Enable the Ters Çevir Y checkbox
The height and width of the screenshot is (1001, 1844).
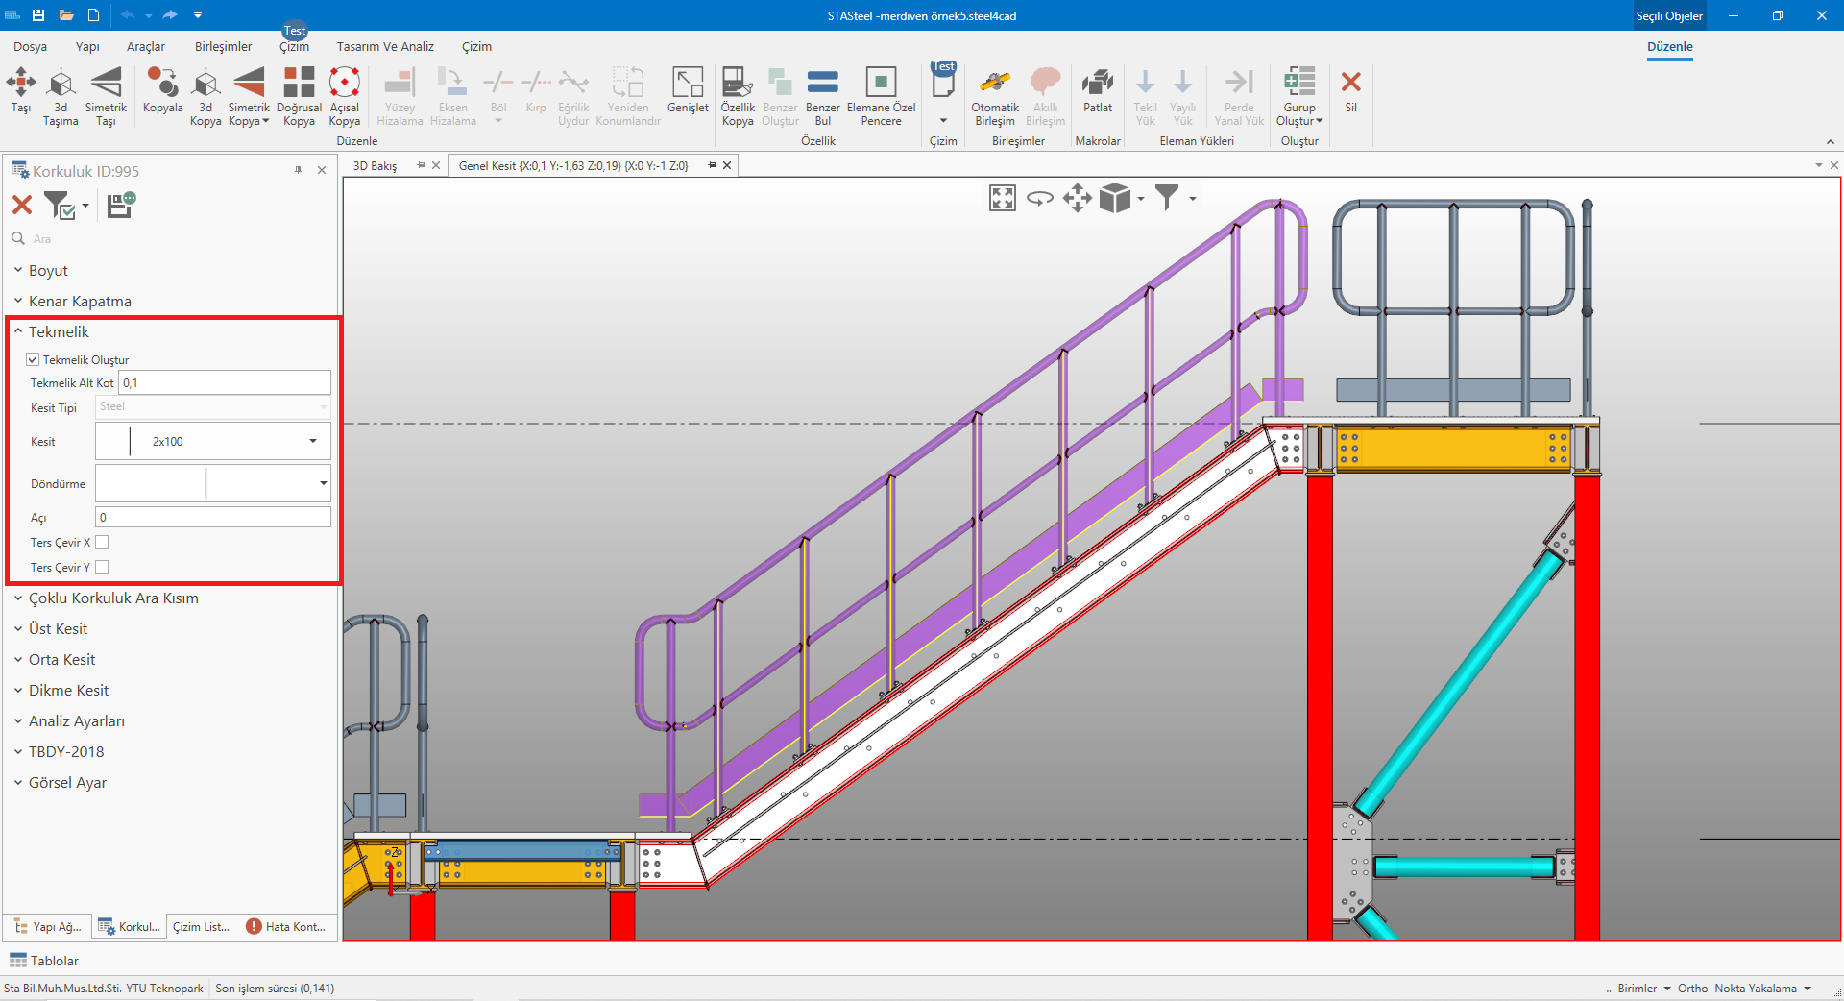(102, 568)
